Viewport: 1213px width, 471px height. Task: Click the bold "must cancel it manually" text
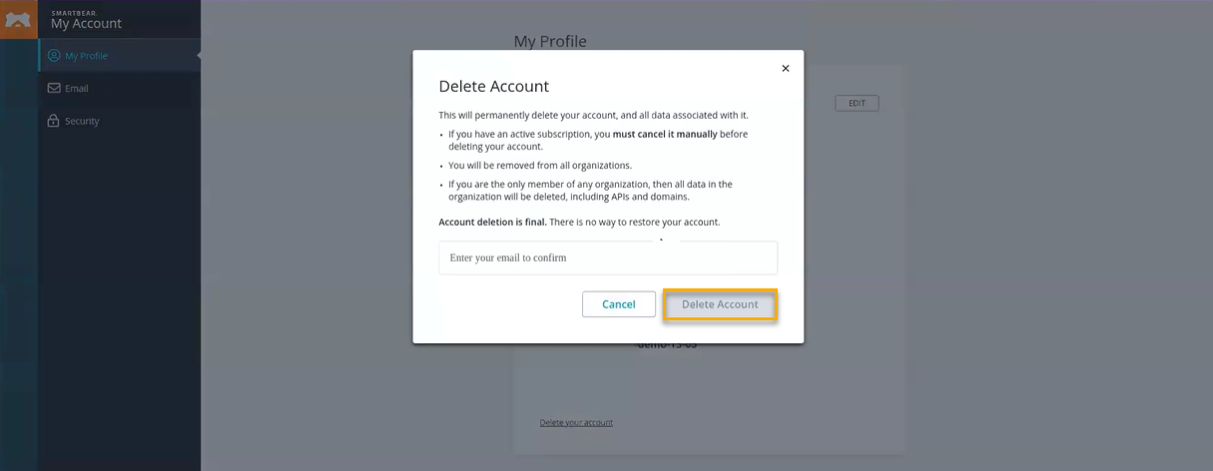[x=665, y=134]
